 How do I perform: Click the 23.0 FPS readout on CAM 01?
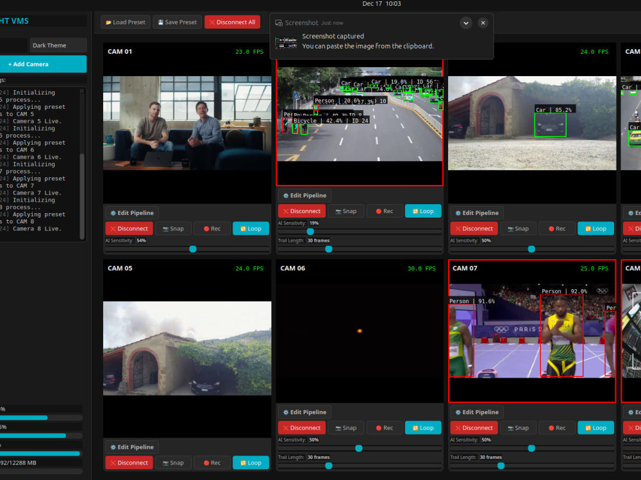(249, 51)
